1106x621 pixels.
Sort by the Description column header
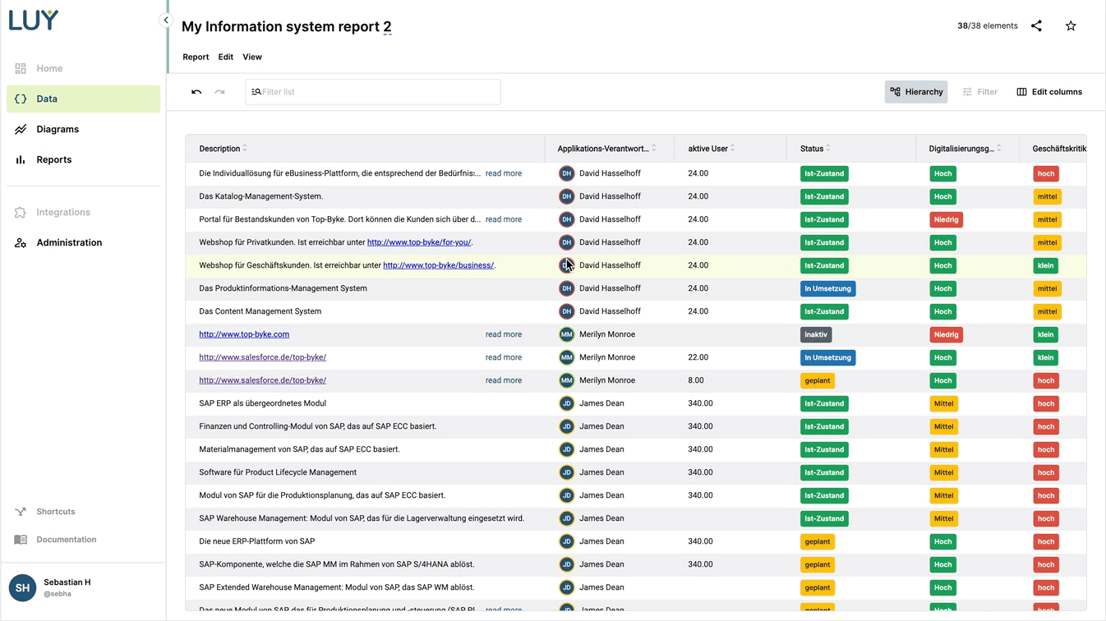220,149
